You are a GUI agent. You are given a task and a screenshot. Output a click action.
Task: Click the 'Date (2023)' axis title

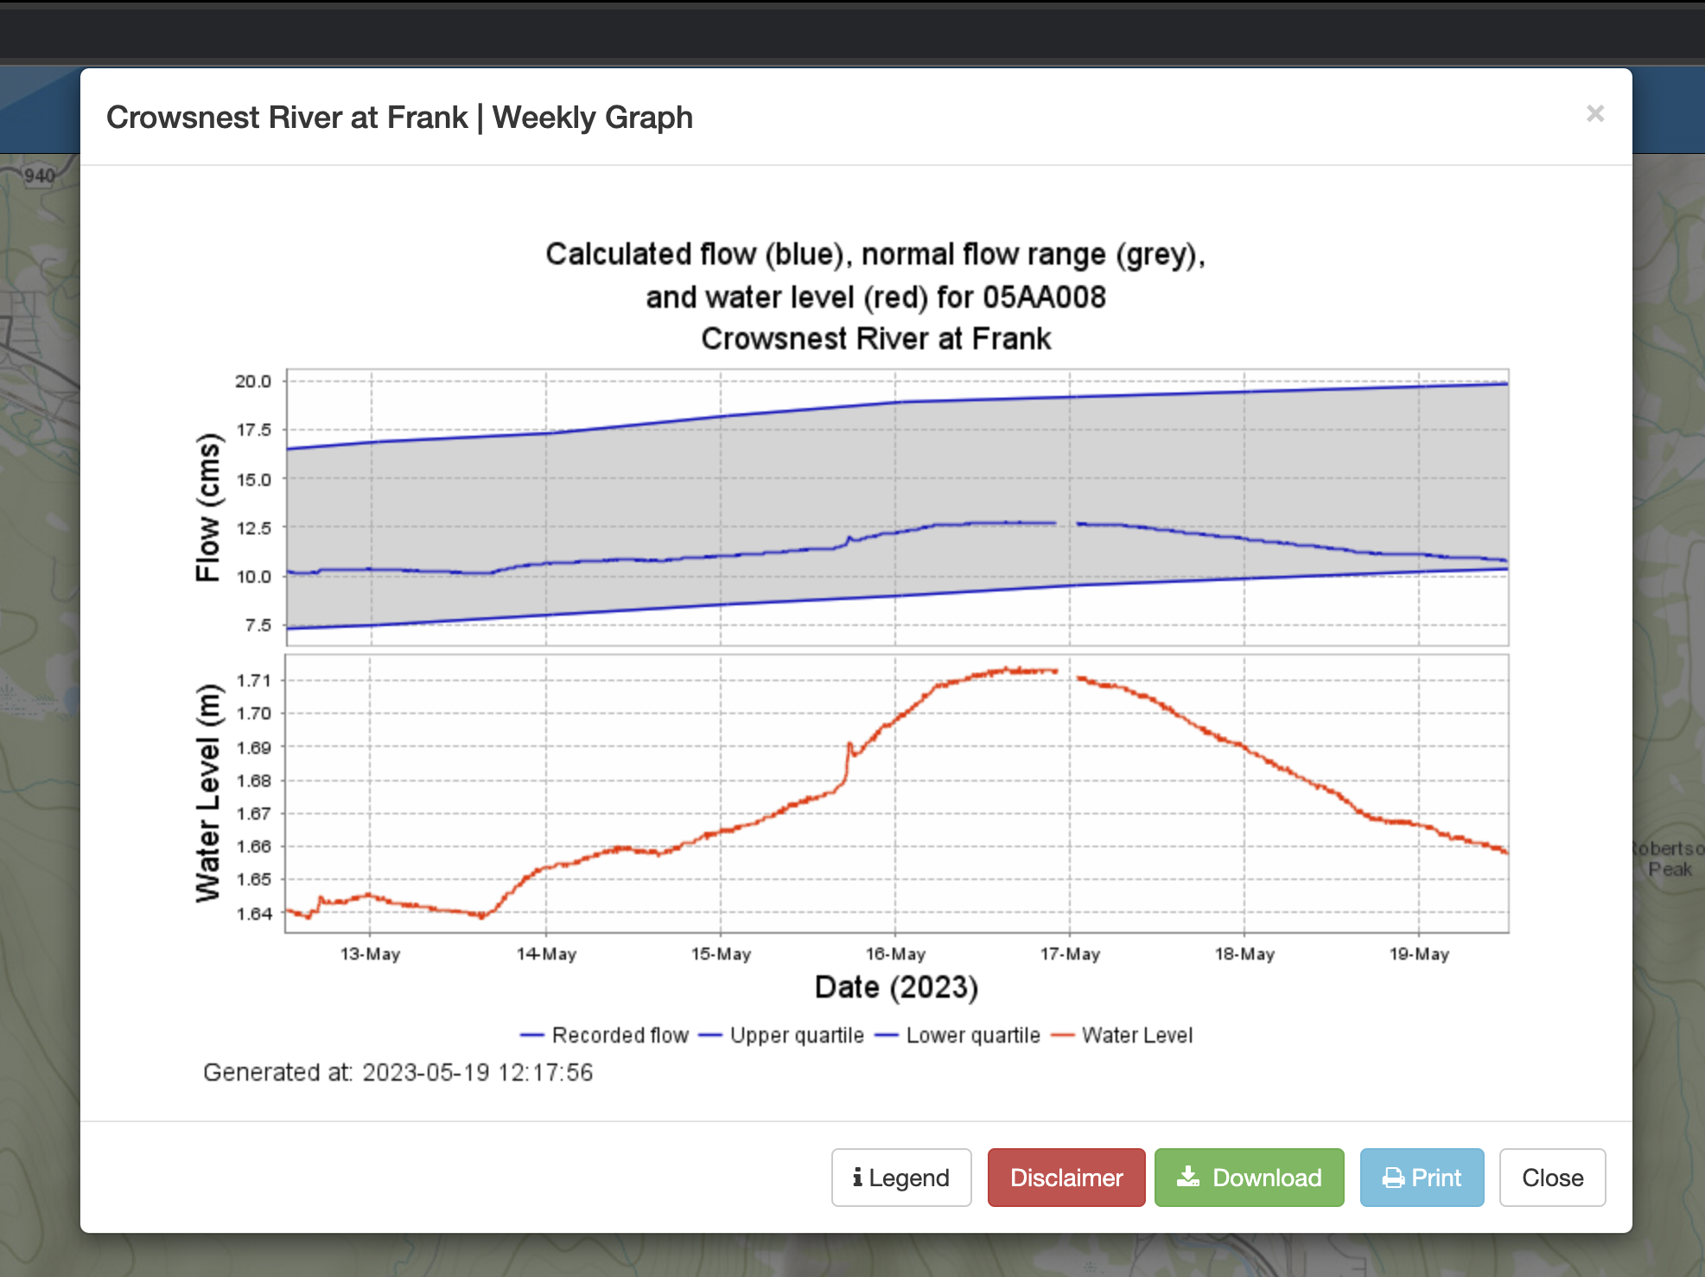click(x=896, y=986)
